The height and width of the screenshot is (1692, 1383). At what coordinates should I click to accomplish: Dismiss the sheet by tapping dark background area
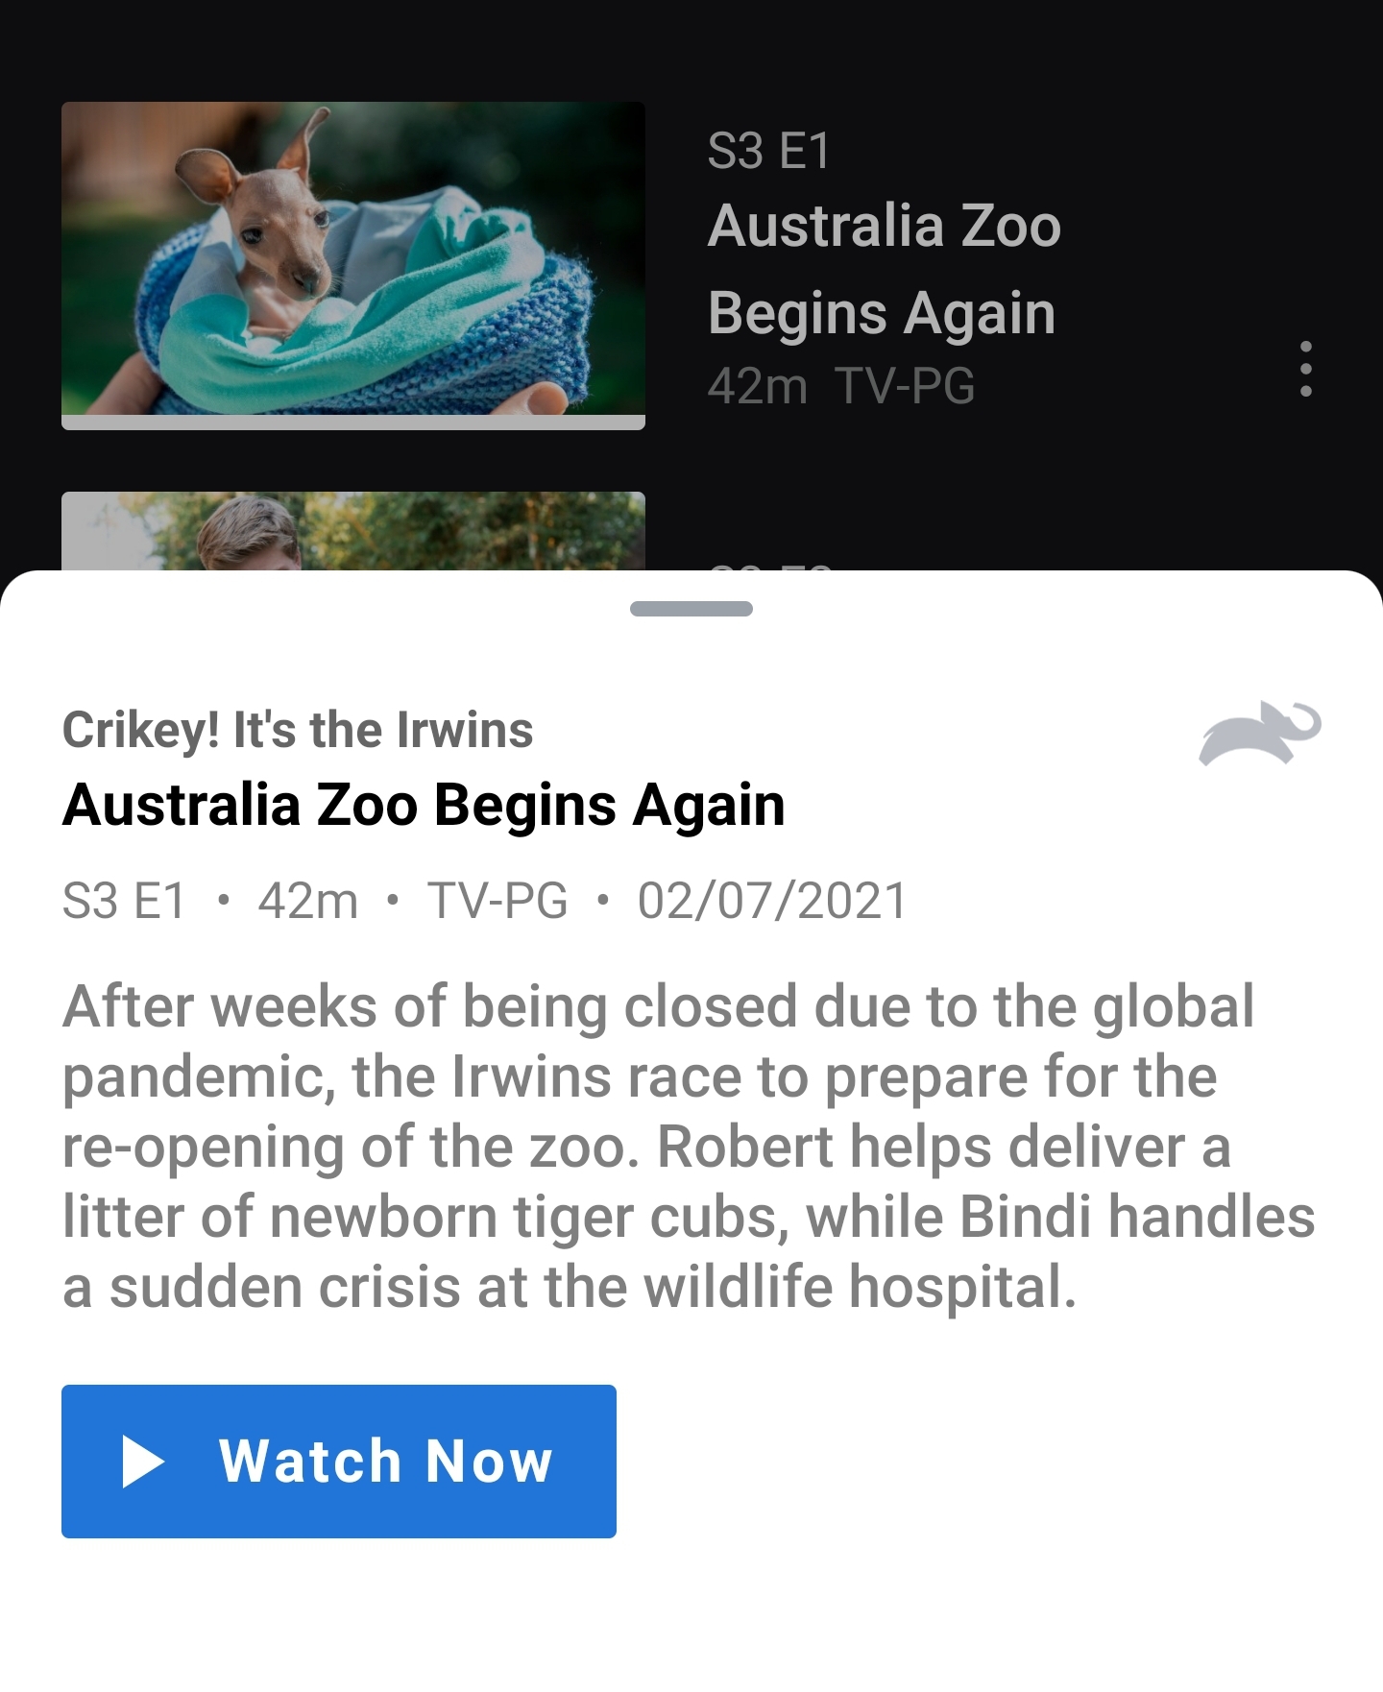pyautogui.click(x=1008, y=480)
